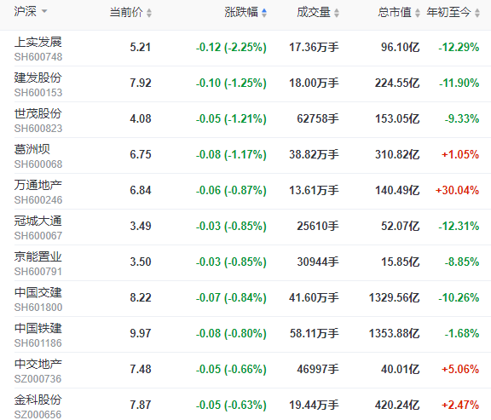Click year-to-date value +1.05%
This screenshot has height=420, width=491.
[x=460, y=154]
